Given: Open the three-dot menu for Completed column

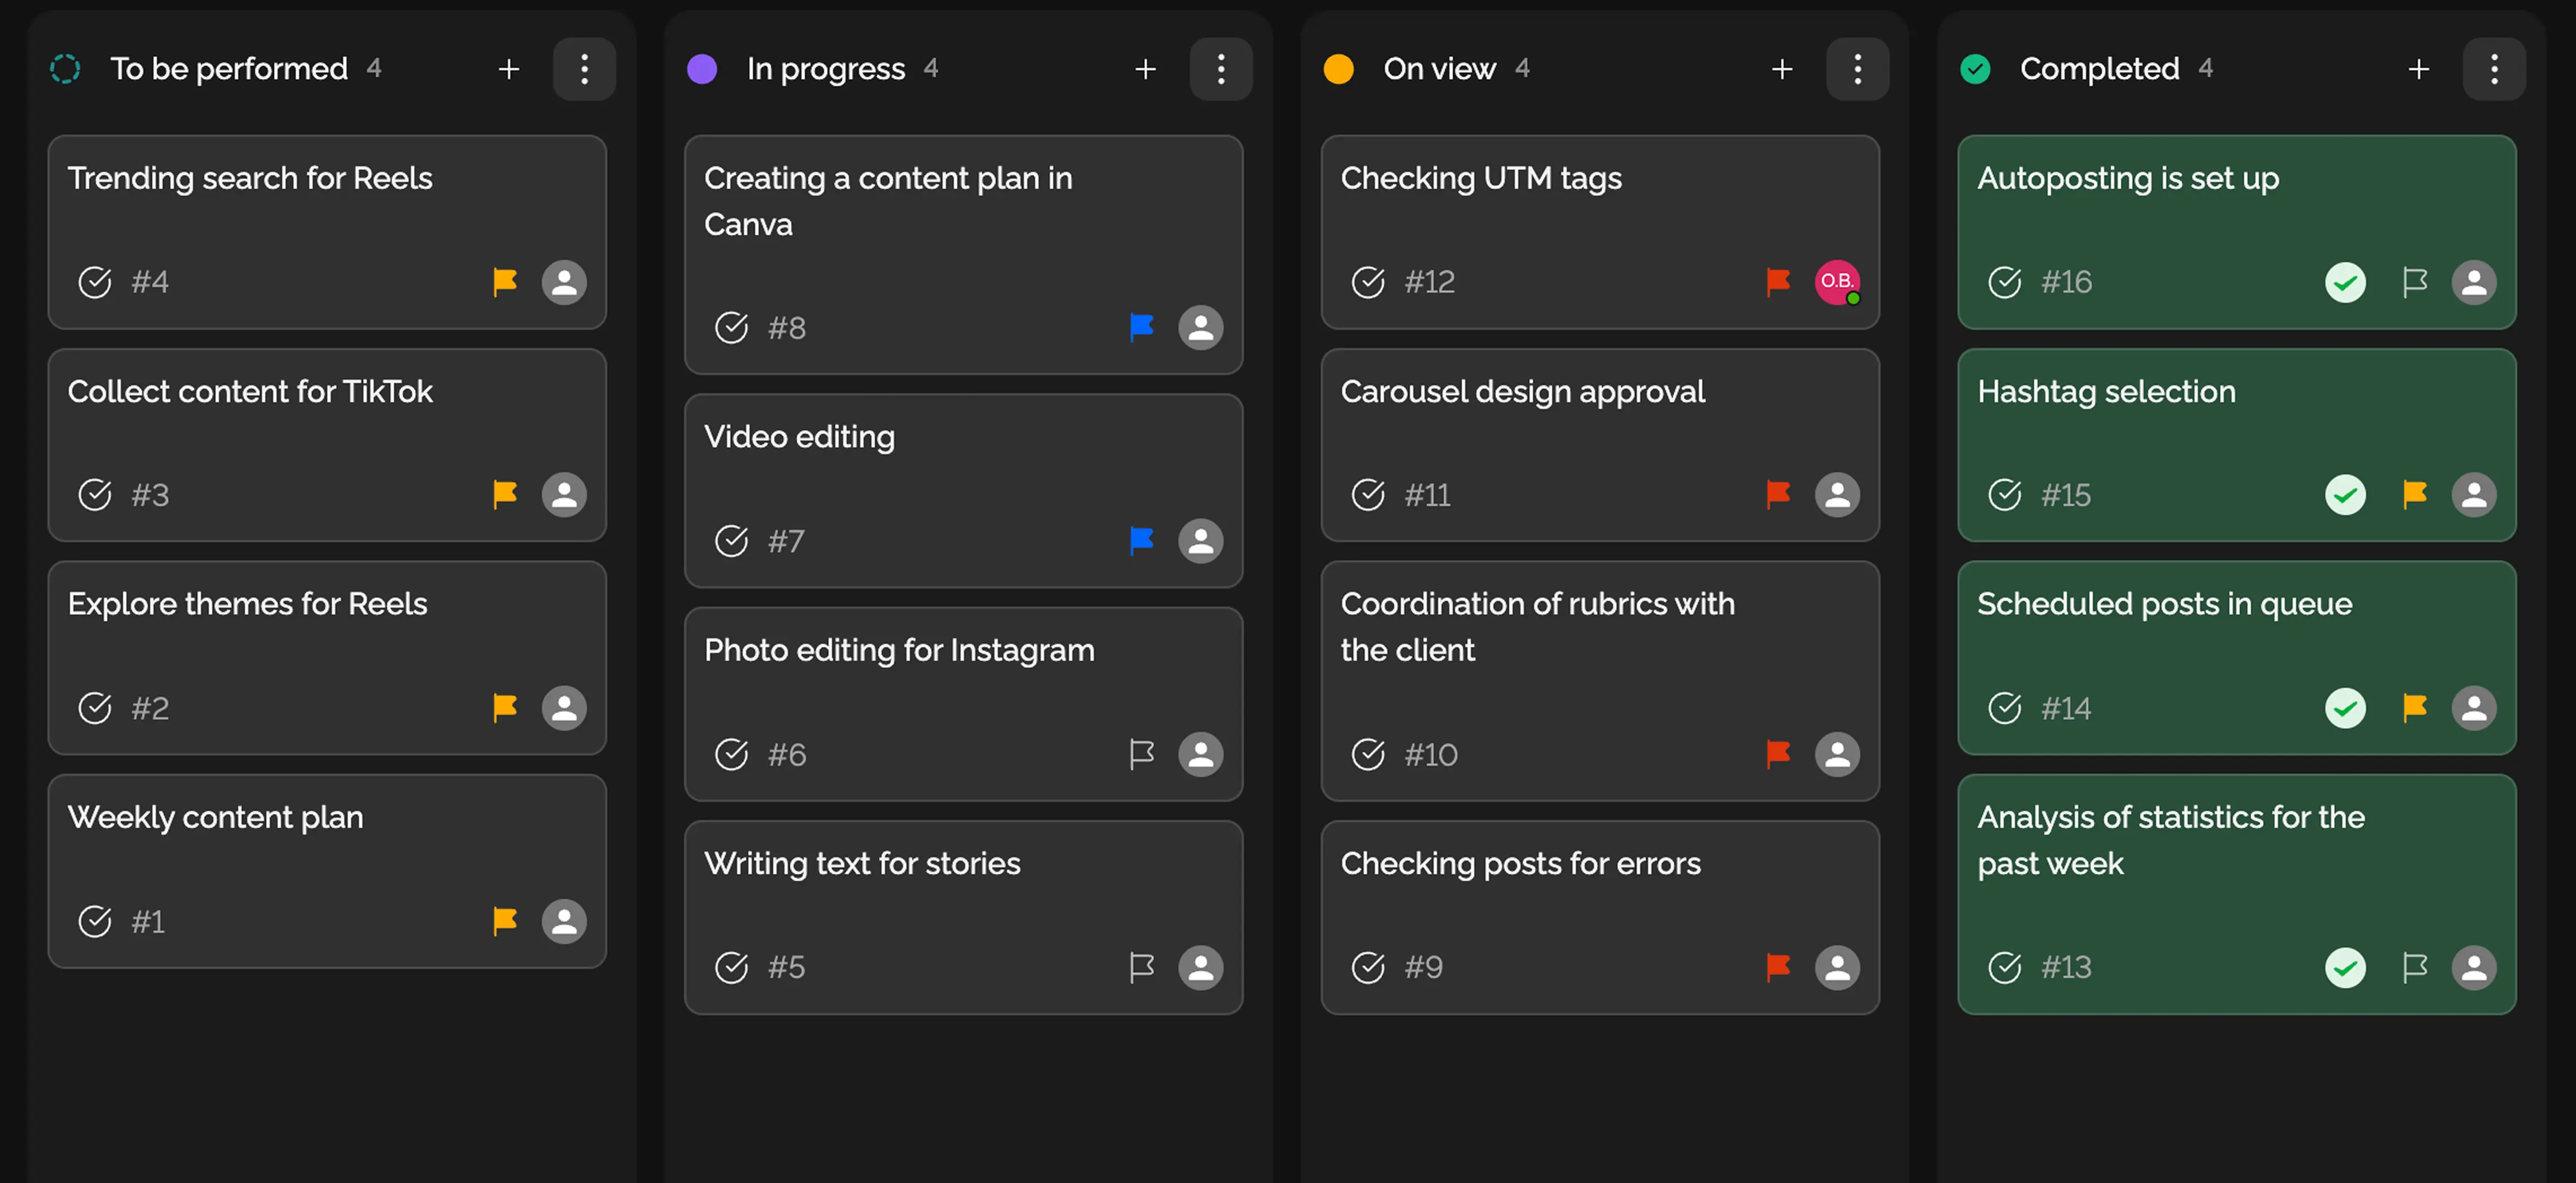Looking at the screenshot, I should tap(2494, 69).
